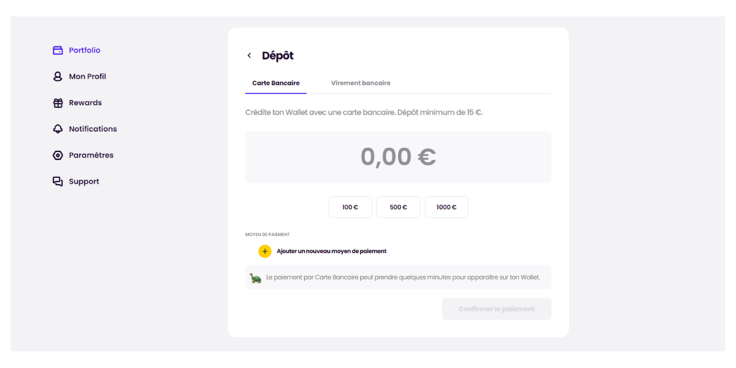Switch to Virement bancaire tab
The height and width of the screenshot is (368, 736).
click(361, 83)
